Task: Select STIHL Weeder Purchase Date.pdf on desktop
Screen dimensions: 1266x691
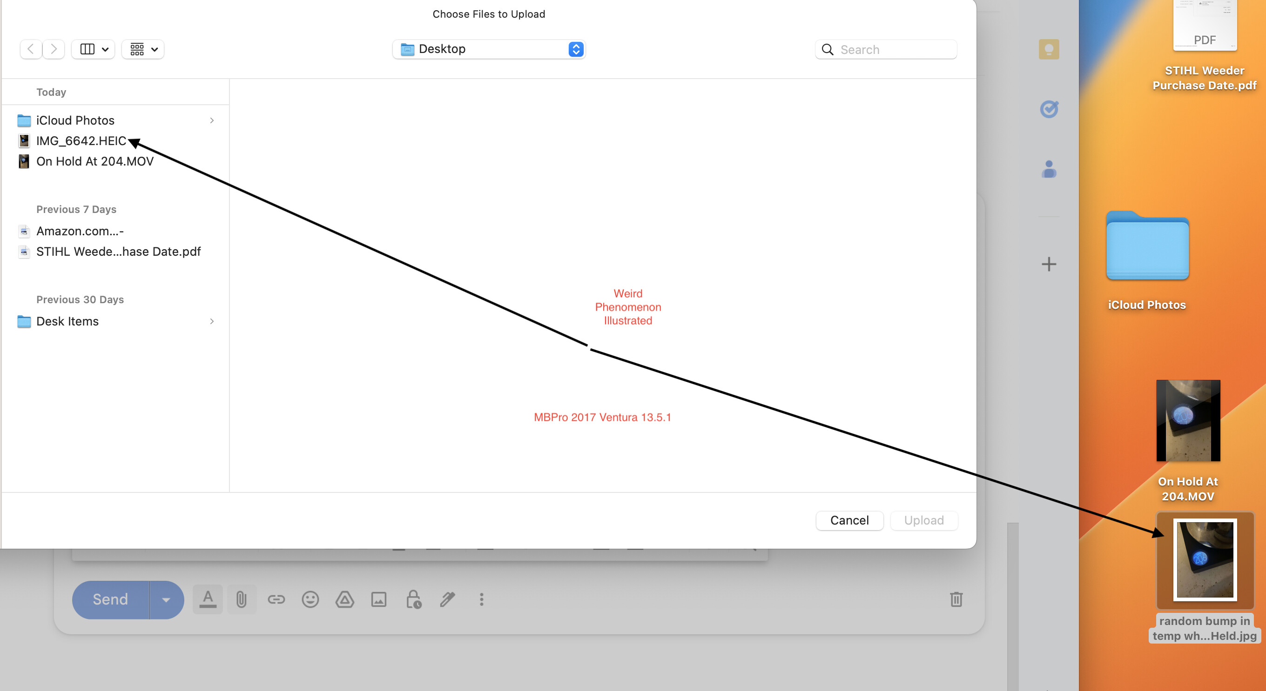Action: pyautogui.click(x=1205, y=46)
